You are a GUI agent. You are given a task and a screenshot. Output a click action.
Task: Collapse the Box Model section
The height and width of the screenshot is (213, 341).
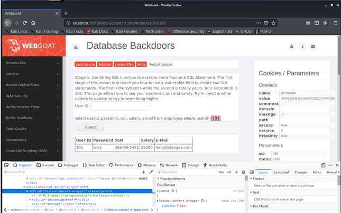[x=251, y=206]
